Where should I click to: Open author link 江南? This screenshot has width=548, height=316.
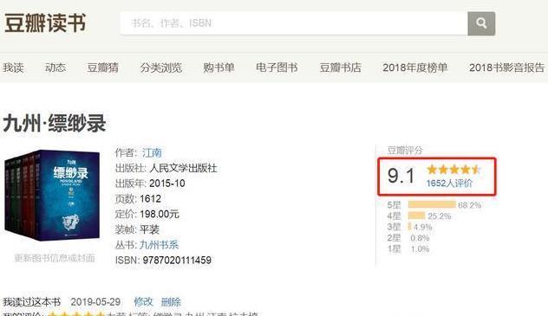click(152, 152)
